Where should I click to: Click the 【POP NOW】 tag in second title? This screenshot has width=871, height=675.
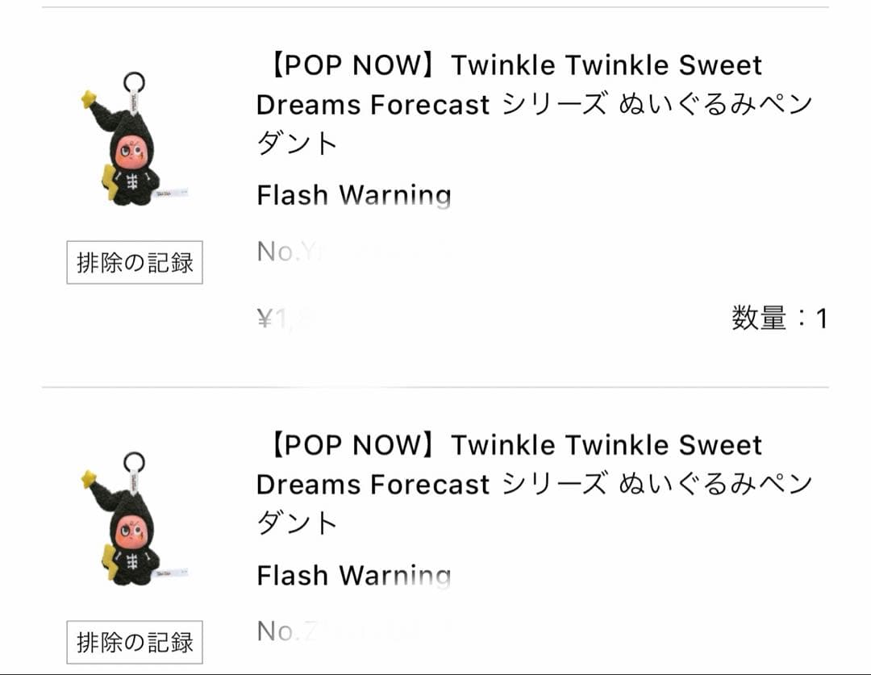[351, 445]
